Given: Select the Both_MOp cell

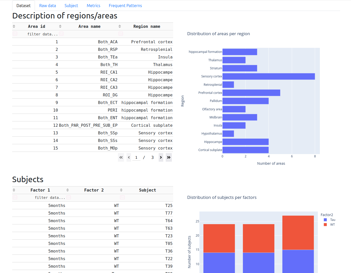Looking at the screenshot, I should tap(88, 148).
